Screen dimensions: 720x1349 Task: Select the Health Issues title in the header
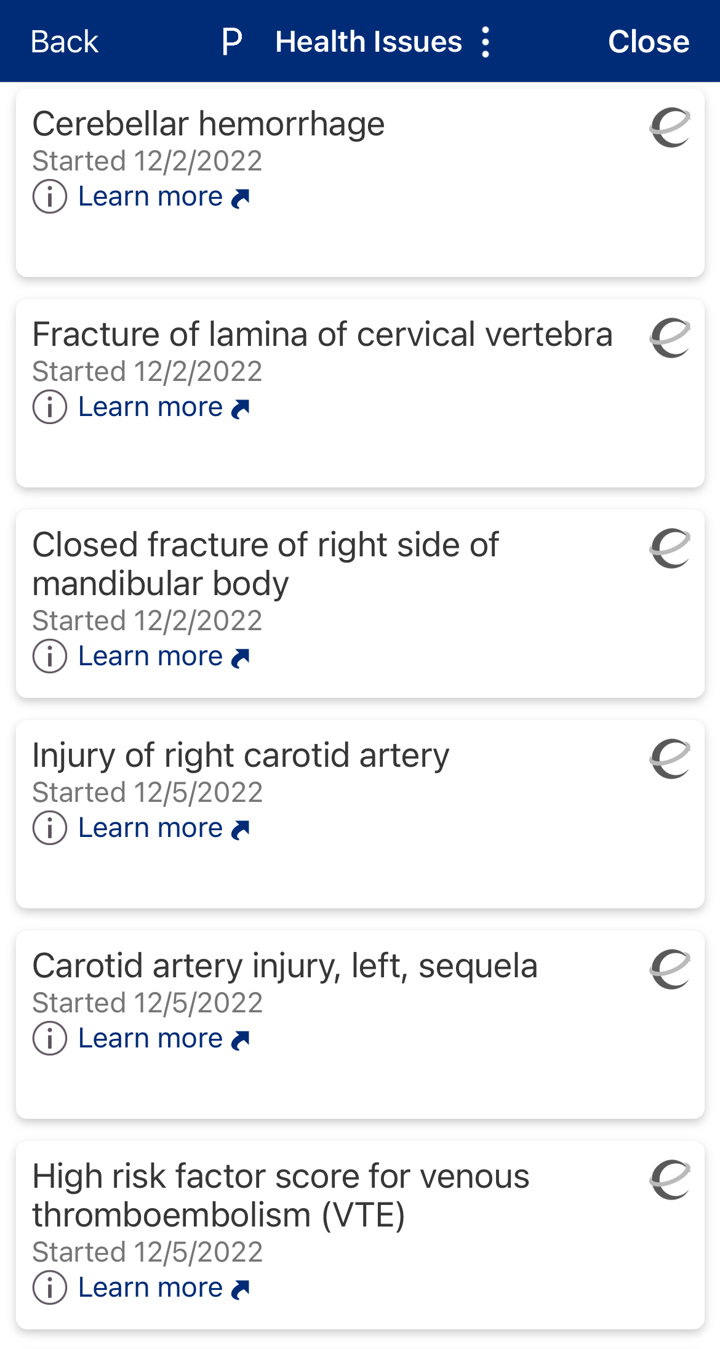pos(369,42)
